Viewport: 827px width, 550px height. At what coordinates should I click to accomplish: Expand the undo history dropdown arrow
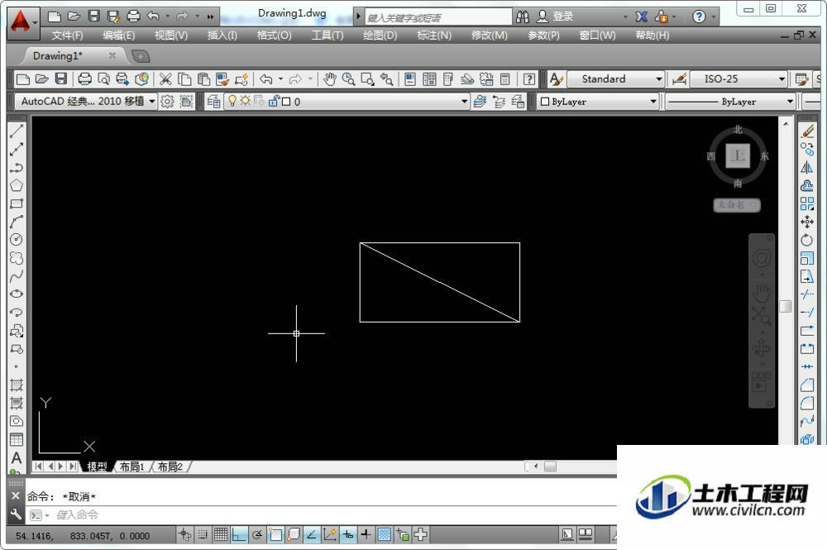coord(280,79)
